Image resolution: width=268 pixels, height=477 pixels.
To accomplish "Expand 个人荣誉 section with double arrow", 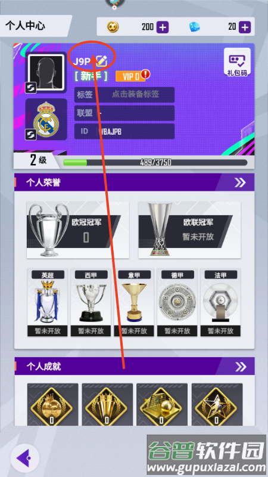I will [240, 182].
